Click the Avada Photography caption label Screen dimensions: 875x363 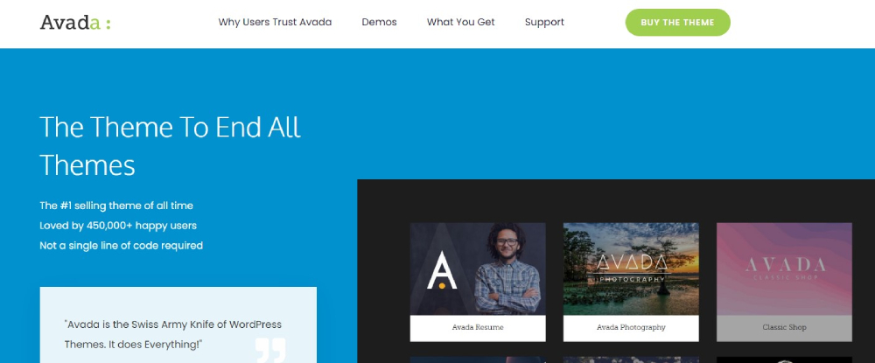pyautogui.click(x=631, y=328)
